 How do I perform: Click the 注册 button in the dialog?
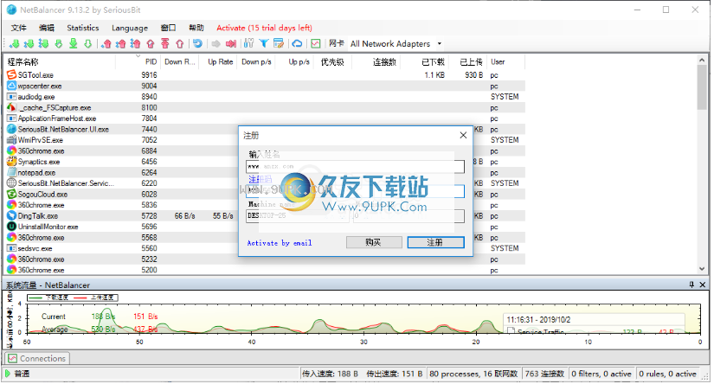[x=436, y=242]
